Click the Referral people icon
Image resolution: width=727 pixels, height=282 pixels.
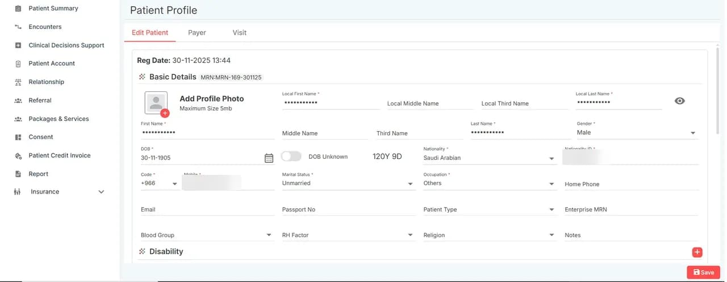click(18, 100)
